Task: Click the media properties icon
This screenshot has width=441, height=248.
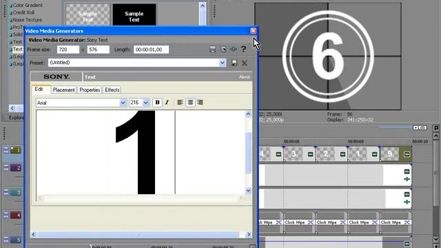Action: point(223,49)
